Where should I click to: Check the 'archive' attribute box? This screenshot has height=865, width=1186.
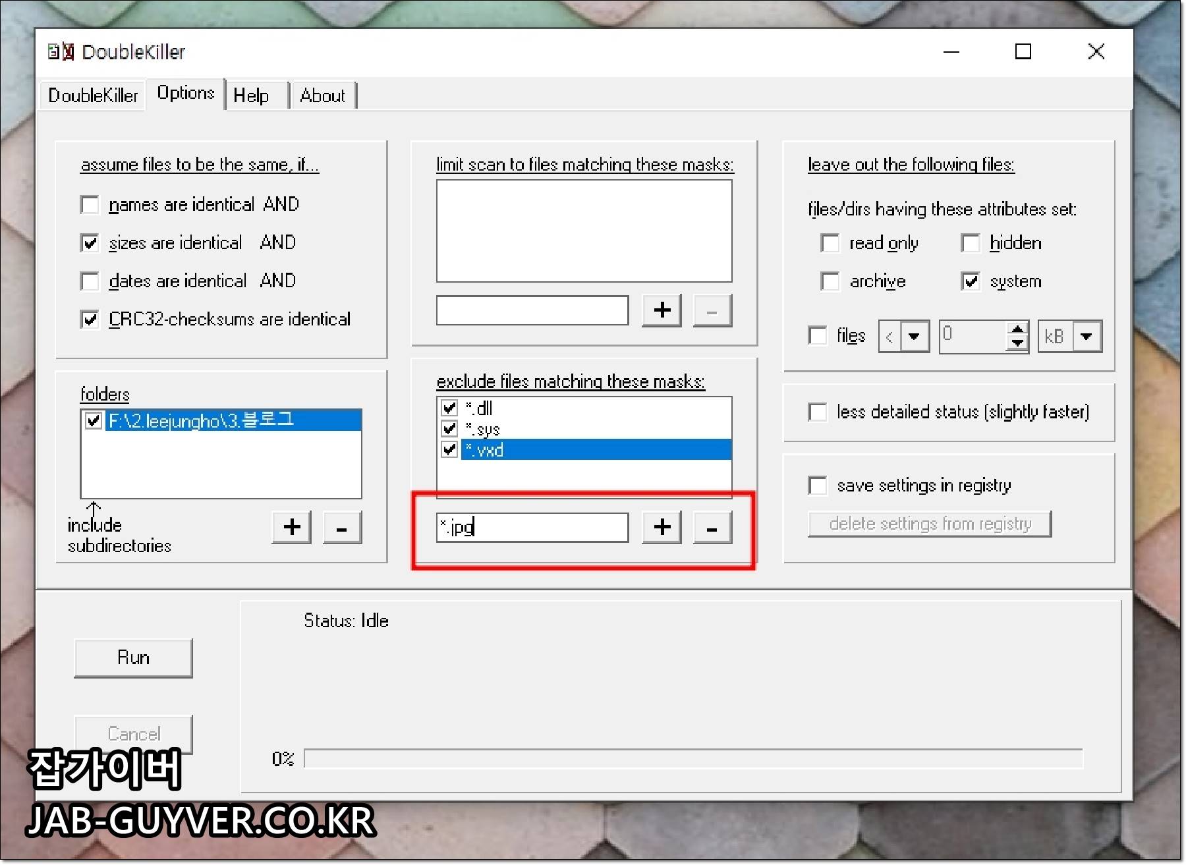[x=830, y=281]
